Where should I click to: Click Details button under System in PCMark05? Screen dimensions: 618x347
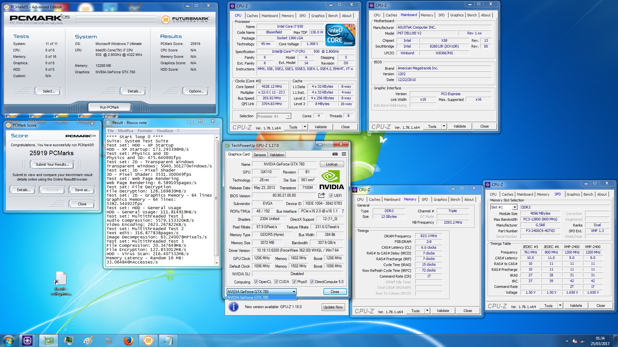tap(134, 91)
